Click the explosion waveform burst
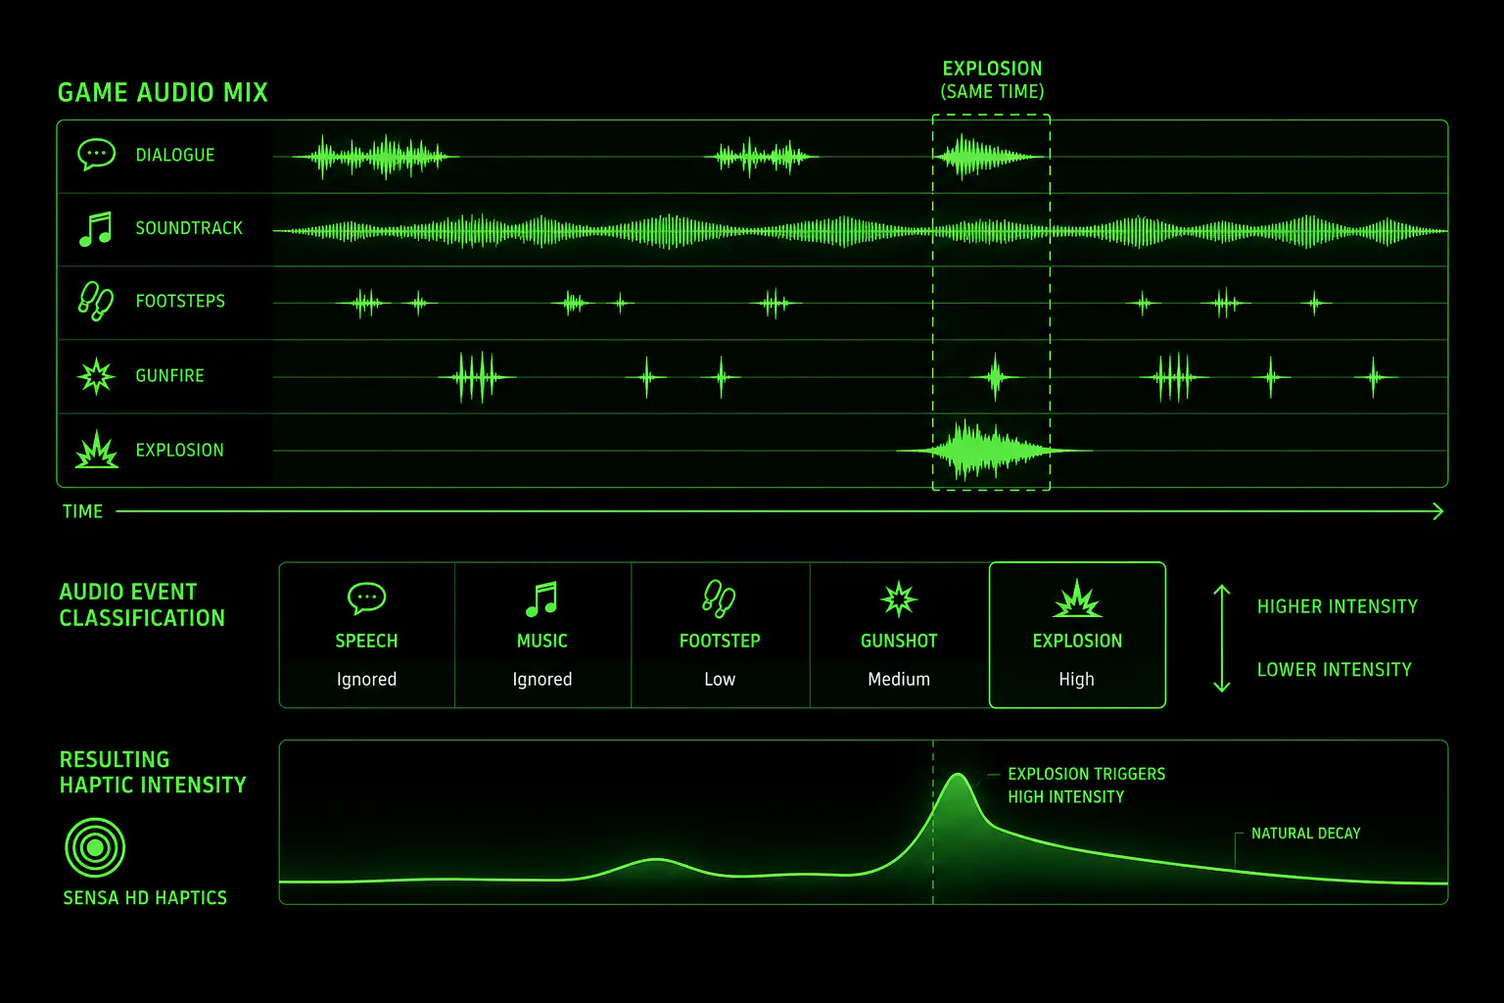The height and width of the screenshot is (1003, 1504). coord(993,451)
